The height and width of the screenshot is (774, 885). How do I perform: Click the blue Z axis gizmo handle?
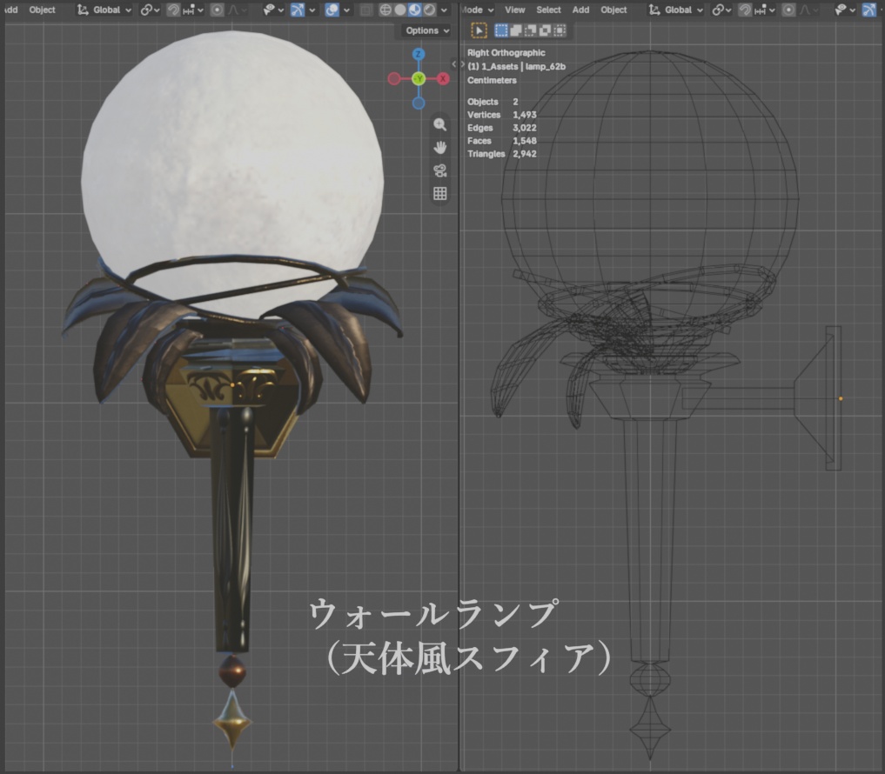(x=419, y=54)
